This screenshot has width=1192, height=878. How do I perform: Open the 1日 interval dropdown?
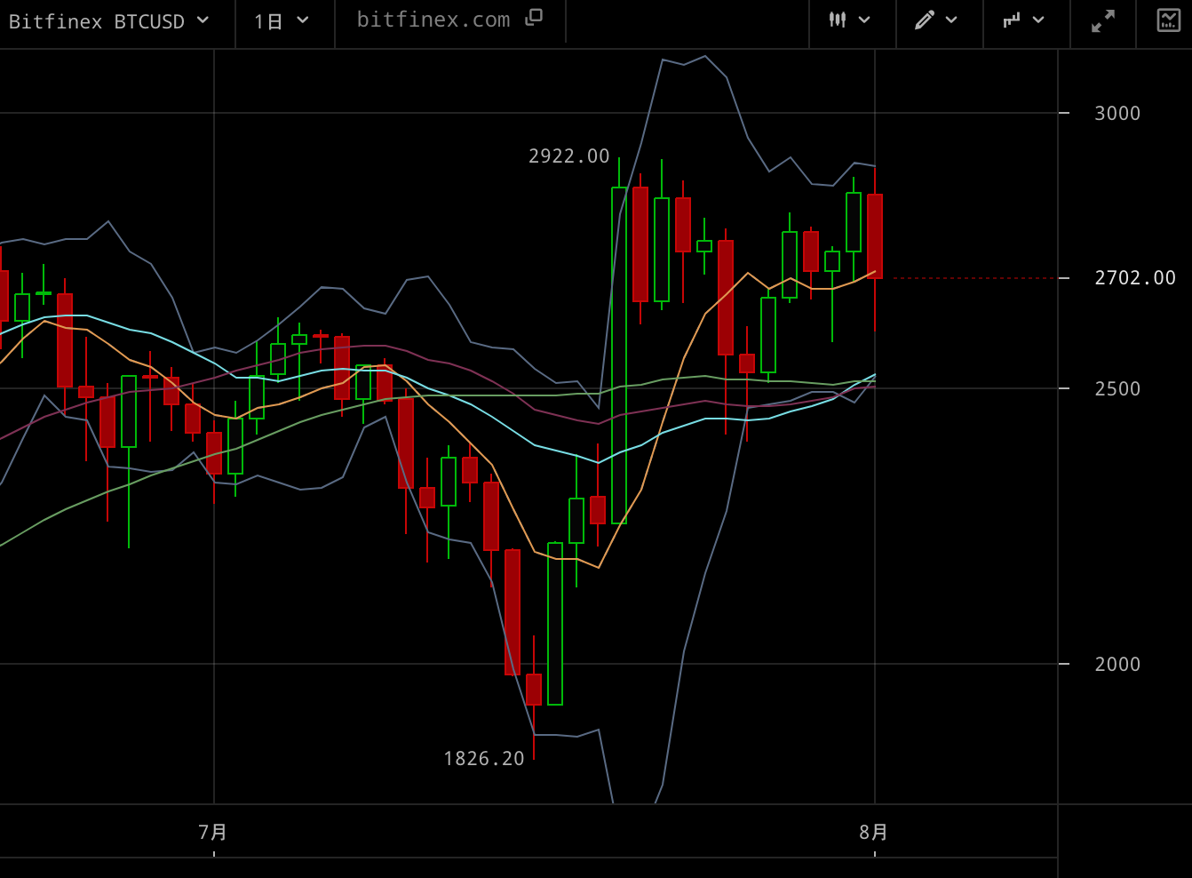[x=282, y=21]
